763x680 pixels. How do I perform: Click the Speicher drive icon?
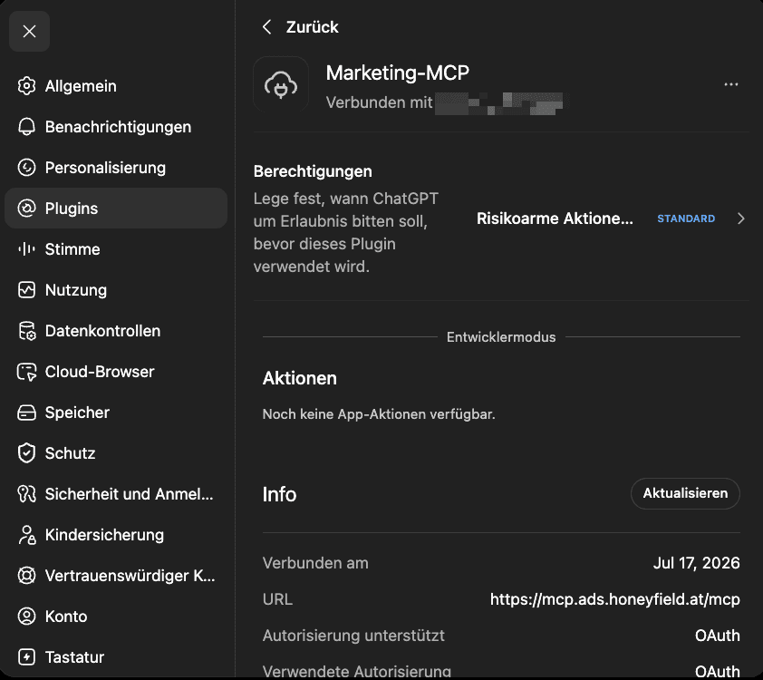pyautogui.click(x=27, y=413)
